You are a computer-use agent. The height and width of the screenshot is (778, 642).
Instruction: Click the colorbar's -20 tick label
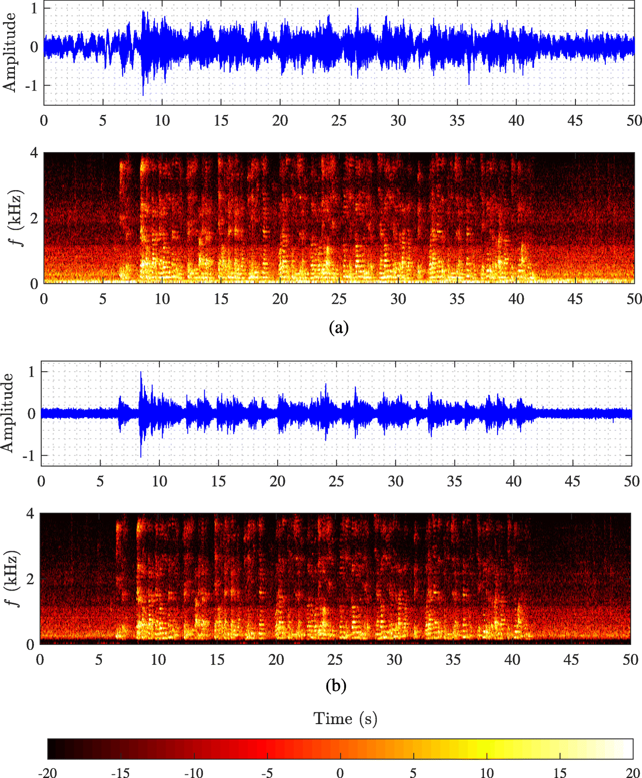click(48, 773)
